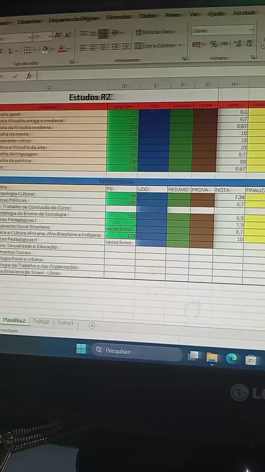Open the Geral number format dropdown
The width and height of the screenshot is (265, 472).
[222, 30]
